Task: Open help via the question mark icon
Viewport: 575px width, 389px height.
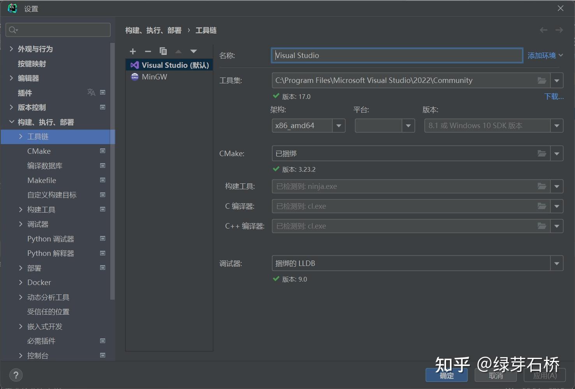Action: 16,375
